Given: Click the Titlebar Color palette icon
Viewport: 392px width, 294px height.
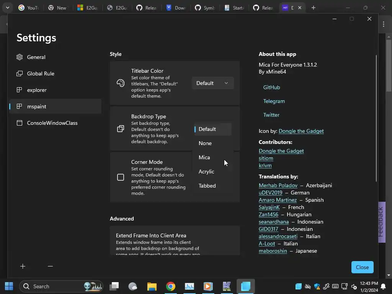Looking at the screenshot, I should coord(121,83).
